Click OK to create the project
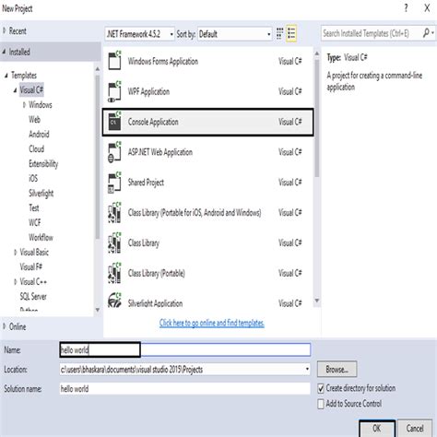437x437 pixels. 377,428
